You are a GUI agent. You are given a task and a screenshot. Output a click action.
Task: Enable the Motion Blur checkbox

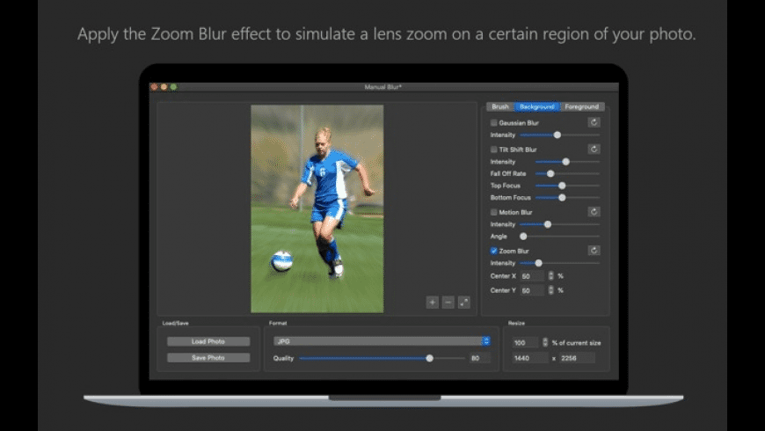point(494,212)
